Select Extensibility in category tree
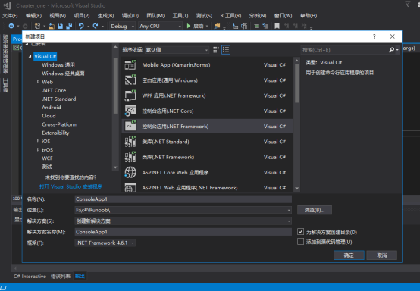Screen dimensions: 420x291 (55, 133)
